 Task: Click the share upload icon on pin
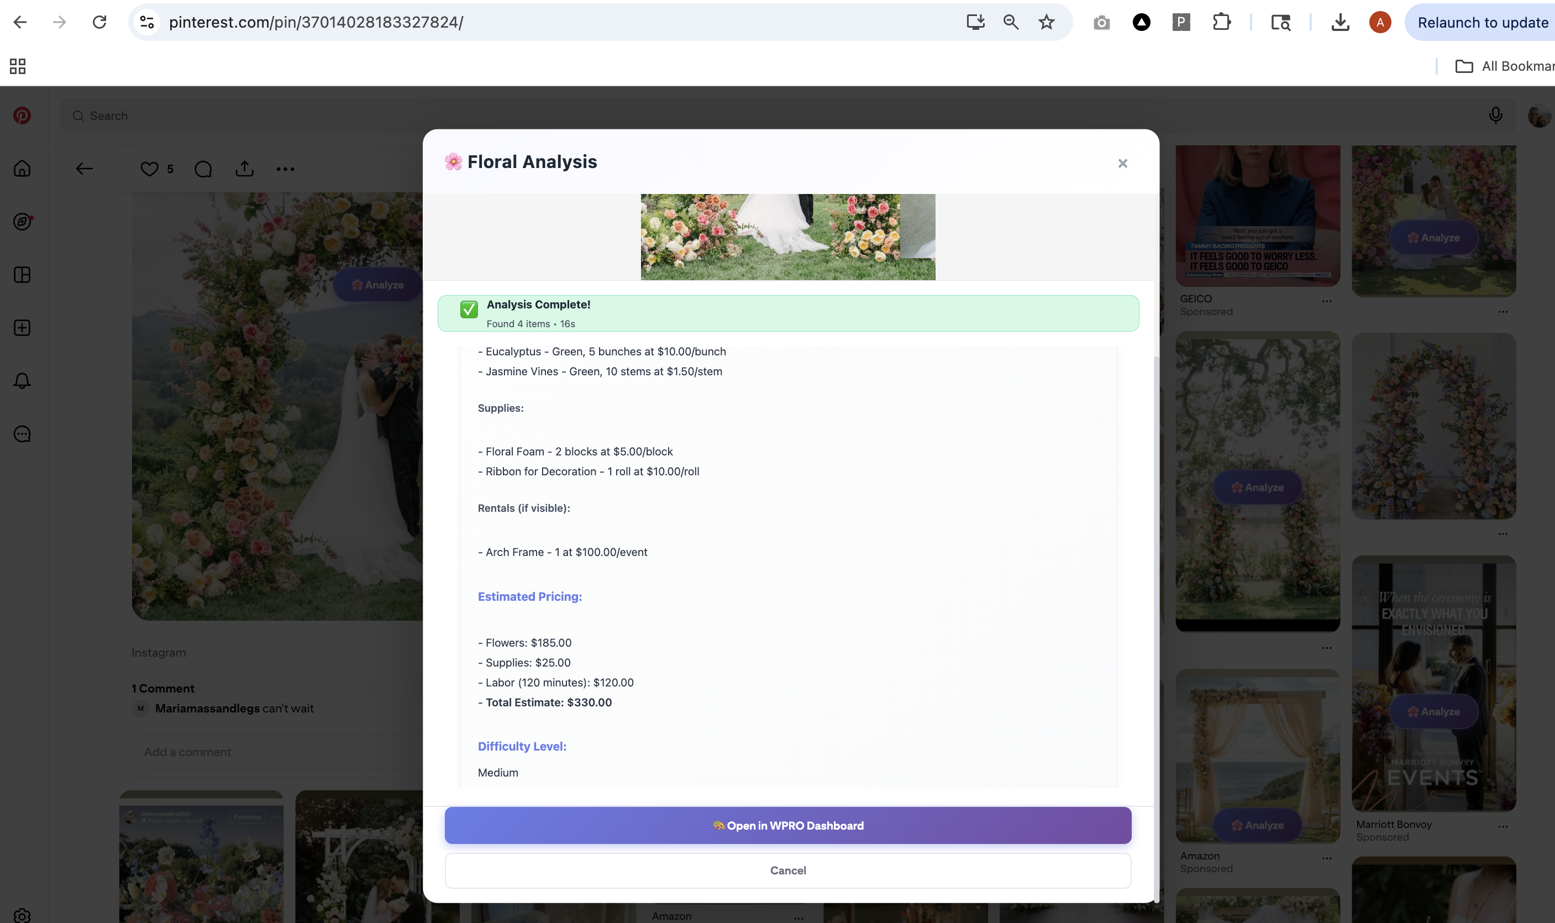244,169
